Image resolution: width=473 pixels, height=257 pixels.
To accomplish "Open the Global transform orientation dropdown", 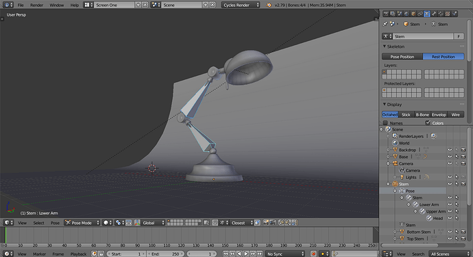I will 154,223.
